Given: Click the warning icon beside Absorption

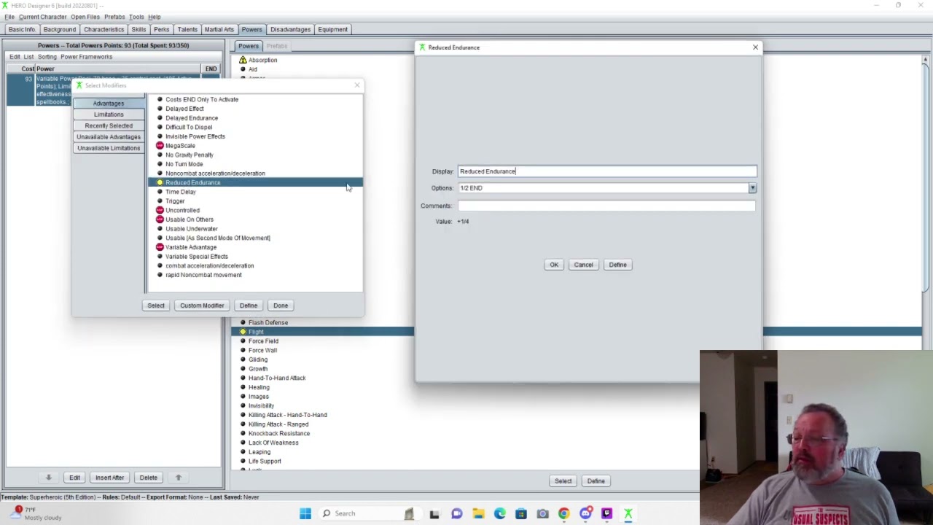Looking at the screenshot, I should point(243,60).
